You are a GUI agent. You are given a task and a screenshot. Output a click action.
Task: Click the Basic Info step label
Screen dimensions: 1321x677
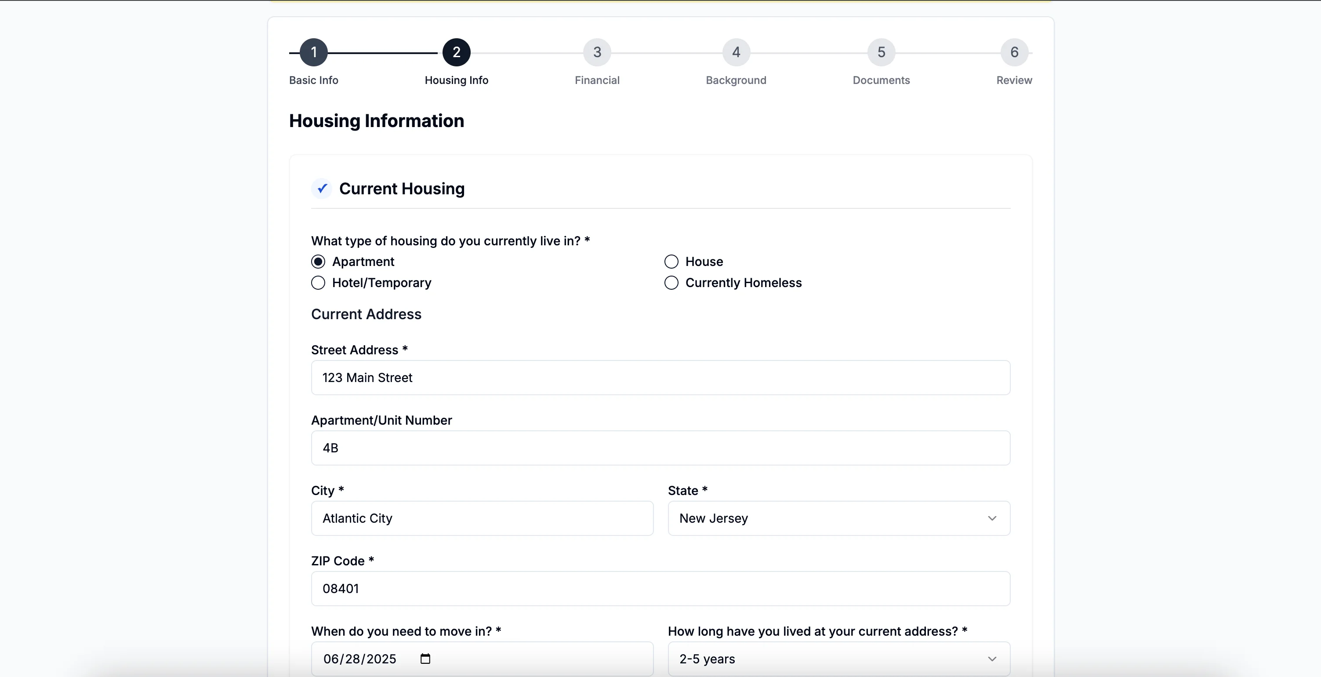(x=314, y=80)
